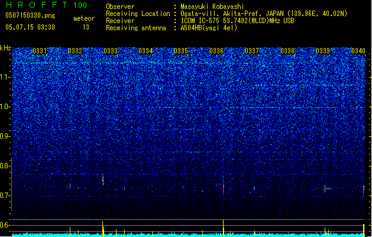Screen dimensions: 372x237
Task: Click the 0331 time marker
Action: point(40,51)
